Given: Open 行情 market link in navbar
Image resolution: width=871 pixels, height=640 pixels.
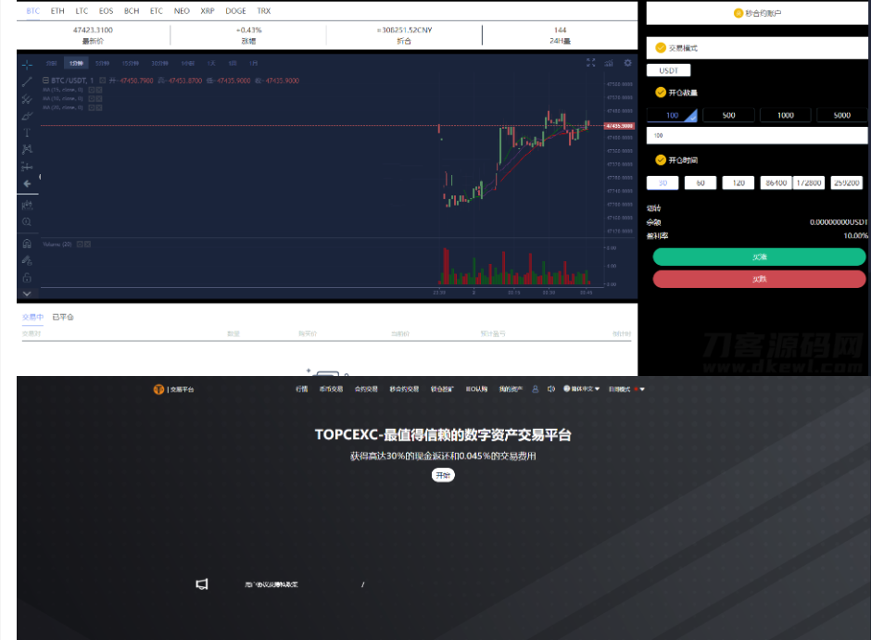Looking at the screenshot, I should point(302,389).
